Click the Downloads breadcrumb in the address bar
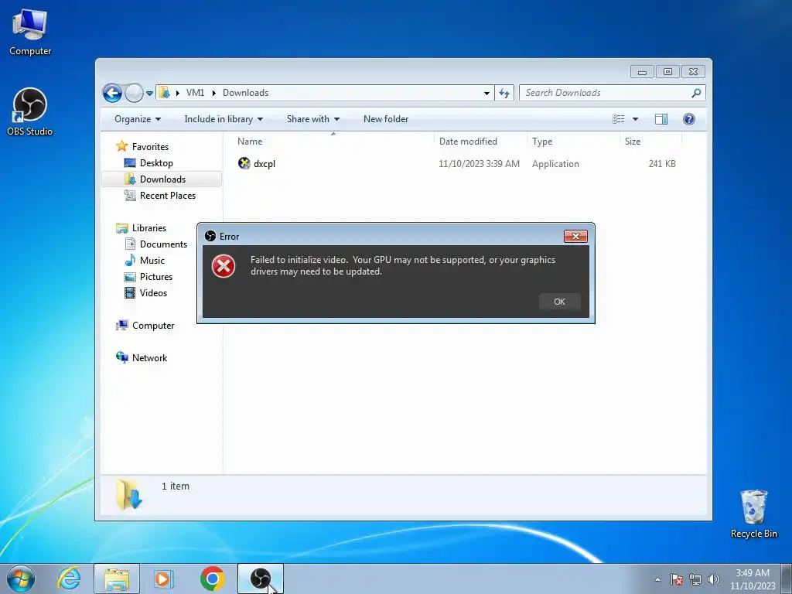This screenshot has width=792, height=594. [245, 93]
